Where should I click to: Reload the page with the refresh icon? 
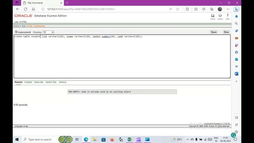pyautogui.click(x=25, y=9)
